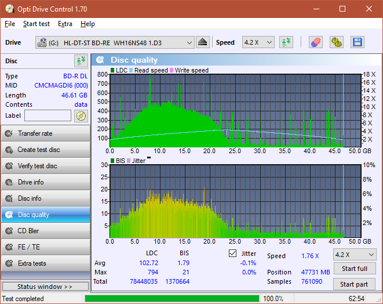The width and height of the screenshot is (383, 304).
Task: Open the File menu
Action: pos(10,24)
